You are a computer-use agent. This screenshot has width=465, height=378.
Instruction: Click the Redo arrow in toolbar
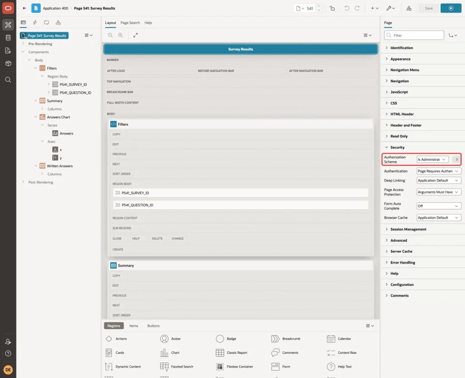(x=357, y=8)
